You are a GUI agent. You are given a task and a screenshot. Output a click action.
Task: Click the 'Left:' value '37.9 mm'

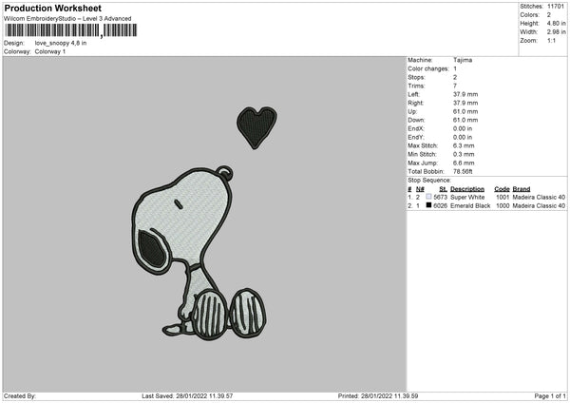point(465,94)
